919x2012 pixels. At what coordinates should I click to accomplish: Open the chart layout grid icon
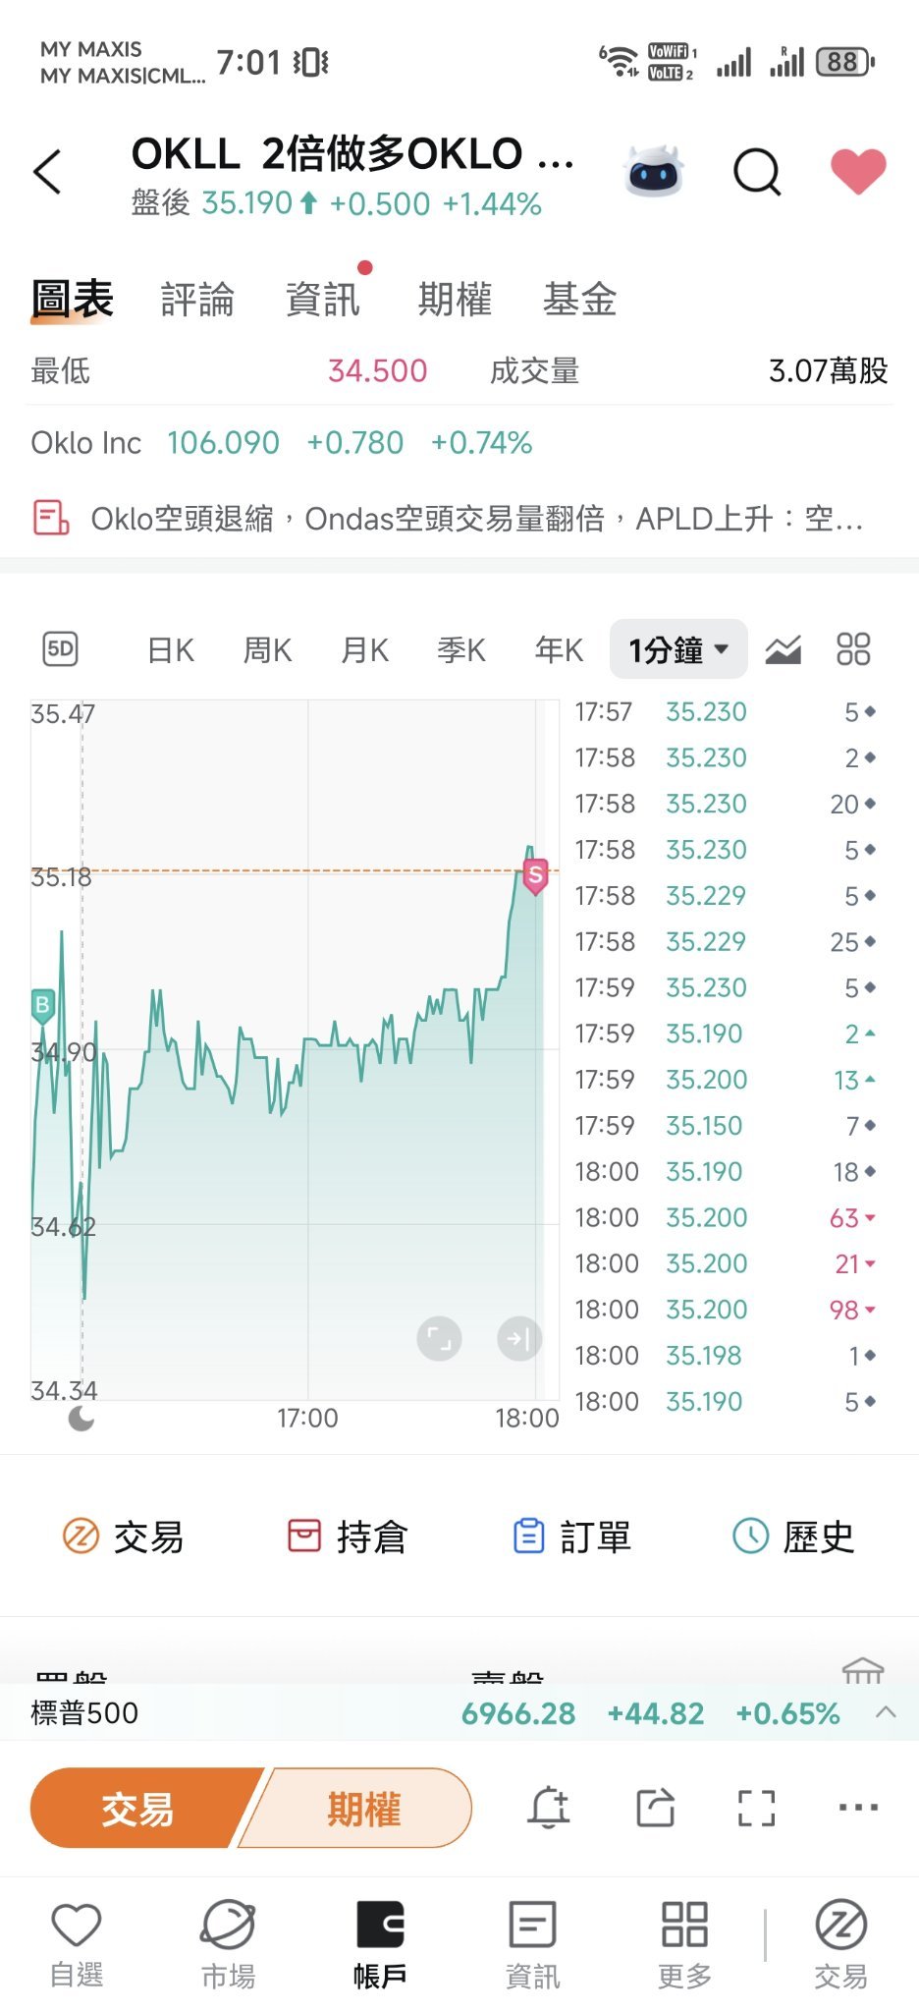click(853, 649)
